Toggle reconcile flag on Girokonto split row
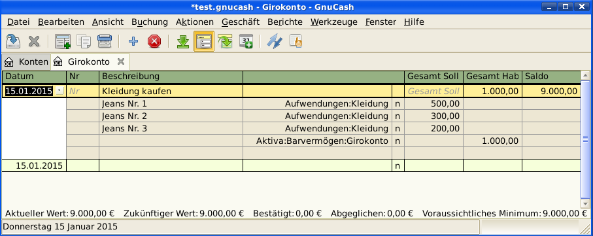593x236 pixels. [x=398, y=141]
